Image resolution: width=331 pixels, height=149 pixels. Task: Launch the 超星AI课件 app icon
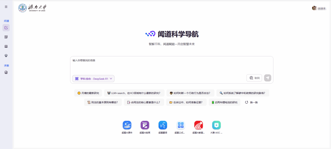coord(127,125)
